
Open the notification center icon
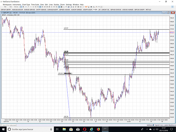click(x=171, y=129)
